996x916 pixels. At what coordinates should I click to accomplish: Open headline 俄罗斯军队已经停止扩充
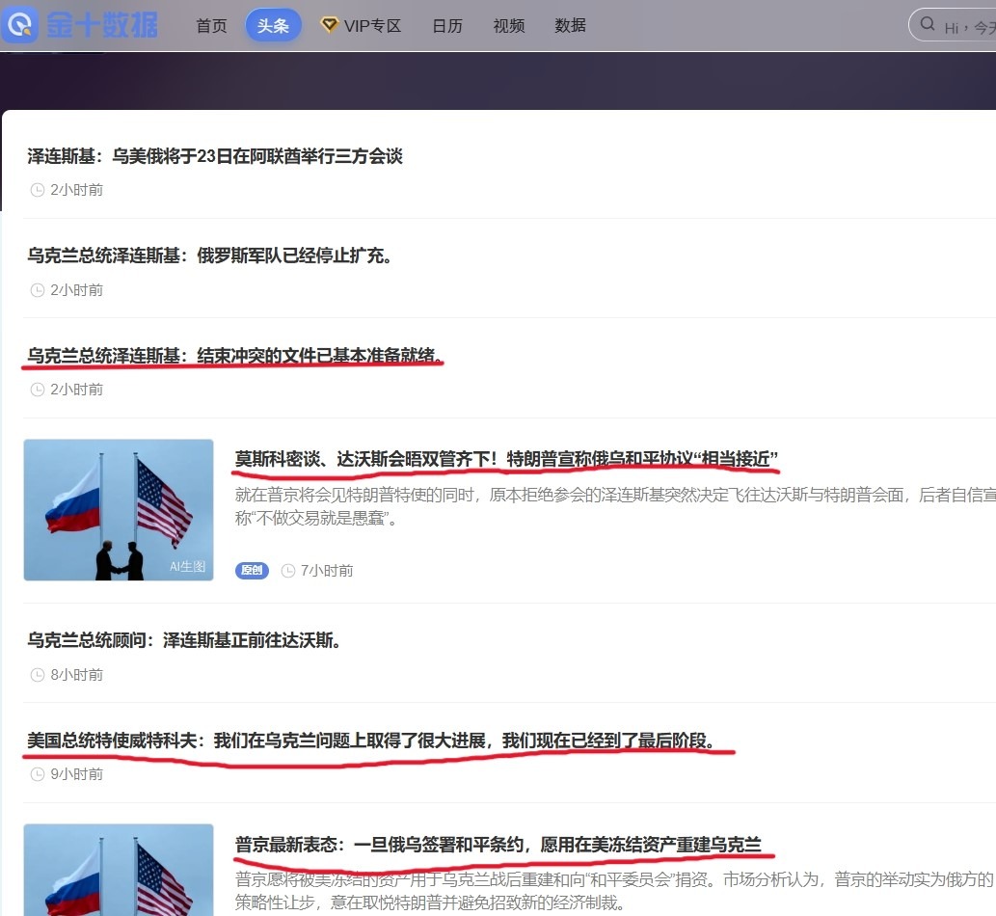pos(210,256)
